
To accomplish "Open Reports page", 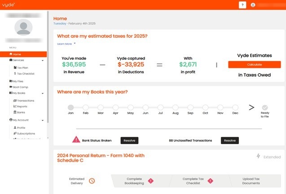I will click(x=22, y=106).
